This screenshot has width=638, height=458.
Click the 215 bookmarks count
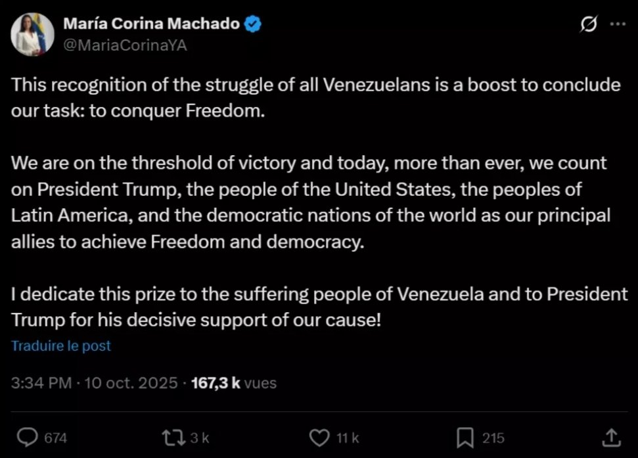[x=493, y=438]
